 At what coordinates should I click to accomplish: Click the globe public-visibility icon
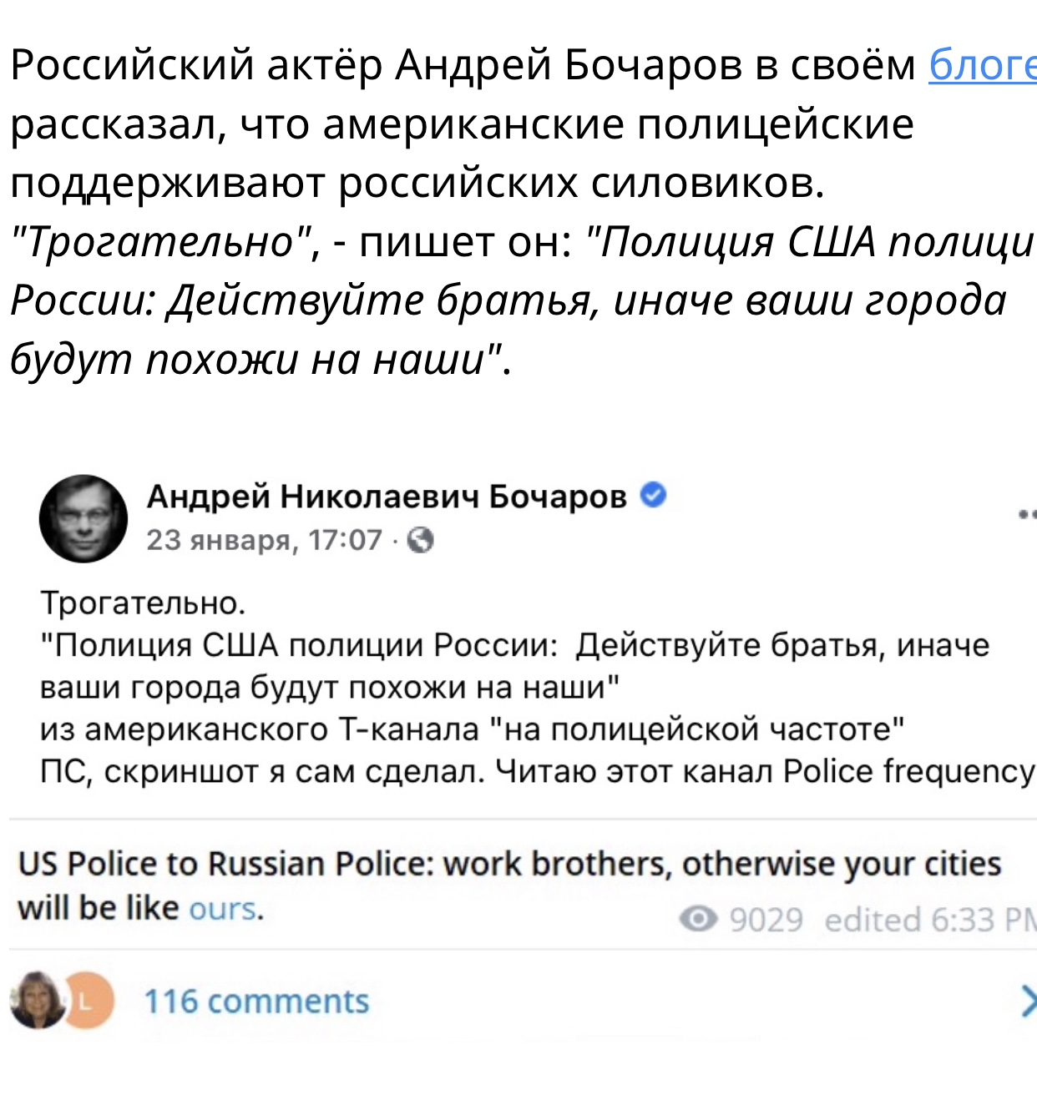(420, 541)
